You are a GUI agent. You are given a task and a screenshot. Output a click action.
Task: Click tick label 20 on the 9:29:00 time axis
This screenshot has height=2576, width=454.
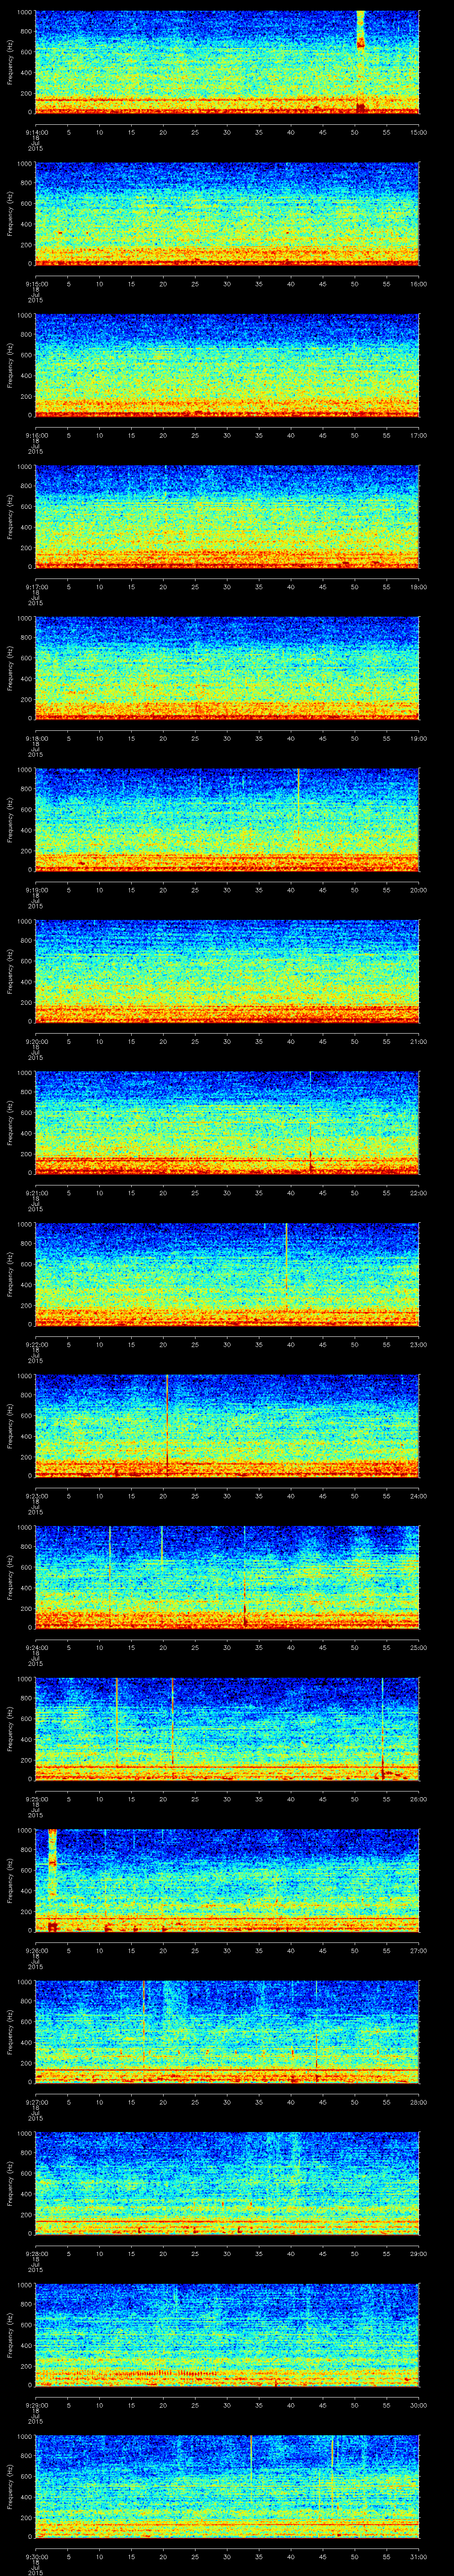(x=164, y=2404)
